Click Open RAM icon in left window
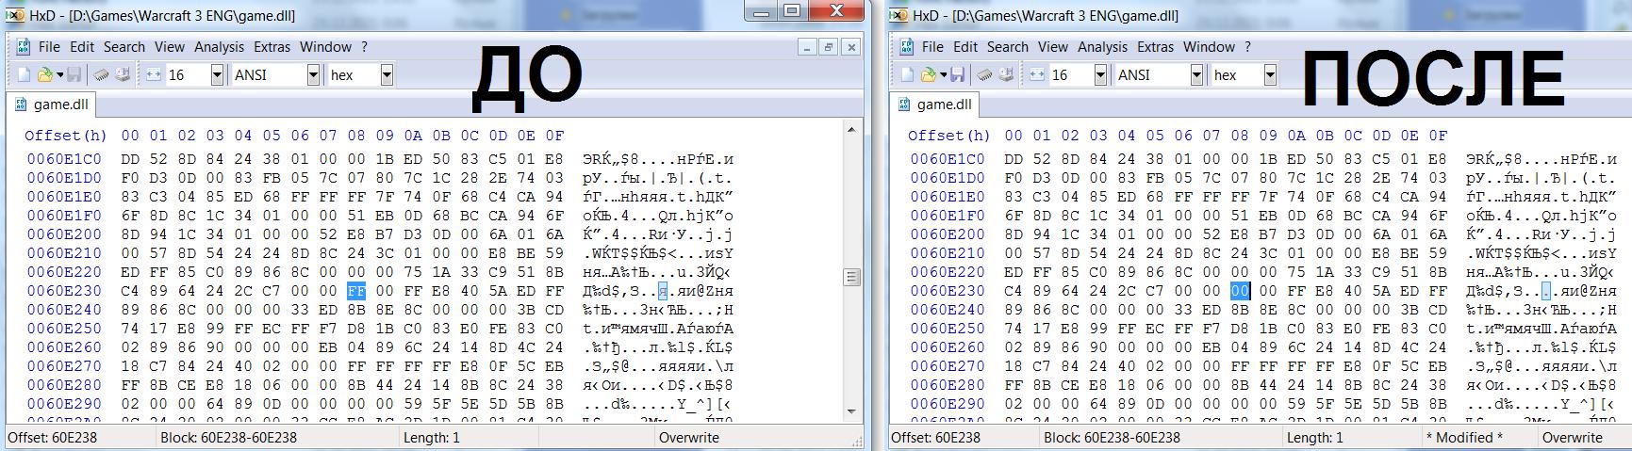The height and width of the screenshot is (451, 1632). [x=100, y=74]
